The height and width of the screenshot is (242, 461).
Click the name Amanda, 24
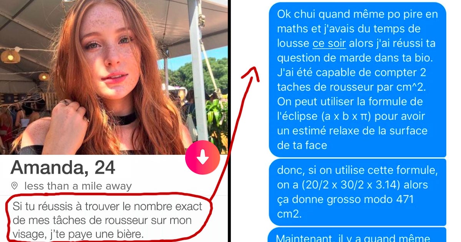pyautogui.click(x=63, y=167)
